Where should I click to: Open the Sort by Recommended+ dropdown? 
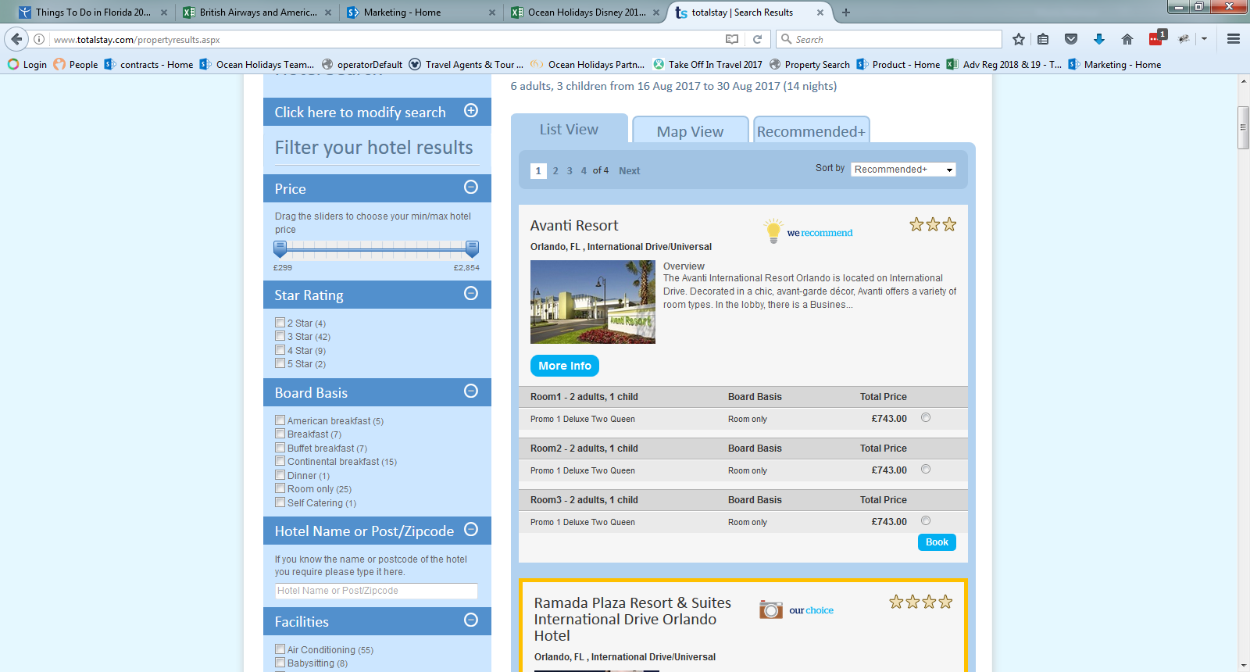point(903,170)
